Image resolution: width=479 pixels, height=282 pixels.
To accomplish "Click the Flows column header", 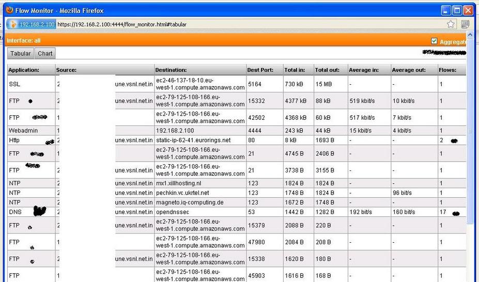I will click(x=447, y=70).
